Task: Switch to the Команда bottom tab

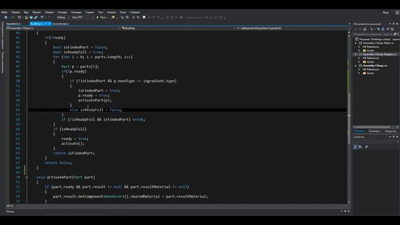Action: (x=375, y=131)
